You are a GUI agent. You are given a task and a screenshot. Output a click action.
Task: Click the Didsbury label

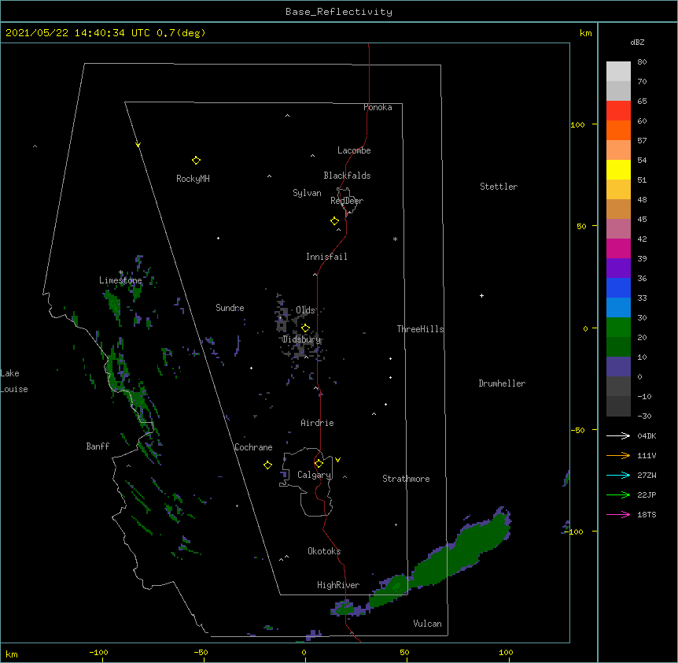click(302, 339)
